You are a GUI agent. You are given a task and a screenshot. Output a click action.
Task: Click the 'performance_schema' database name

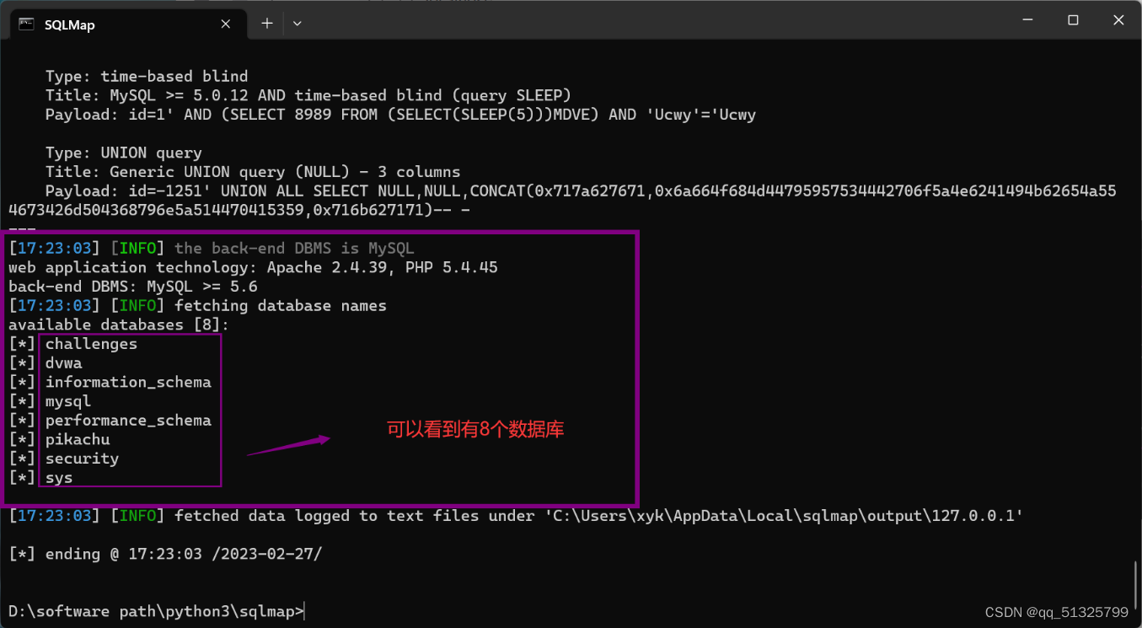coord(128,421)
